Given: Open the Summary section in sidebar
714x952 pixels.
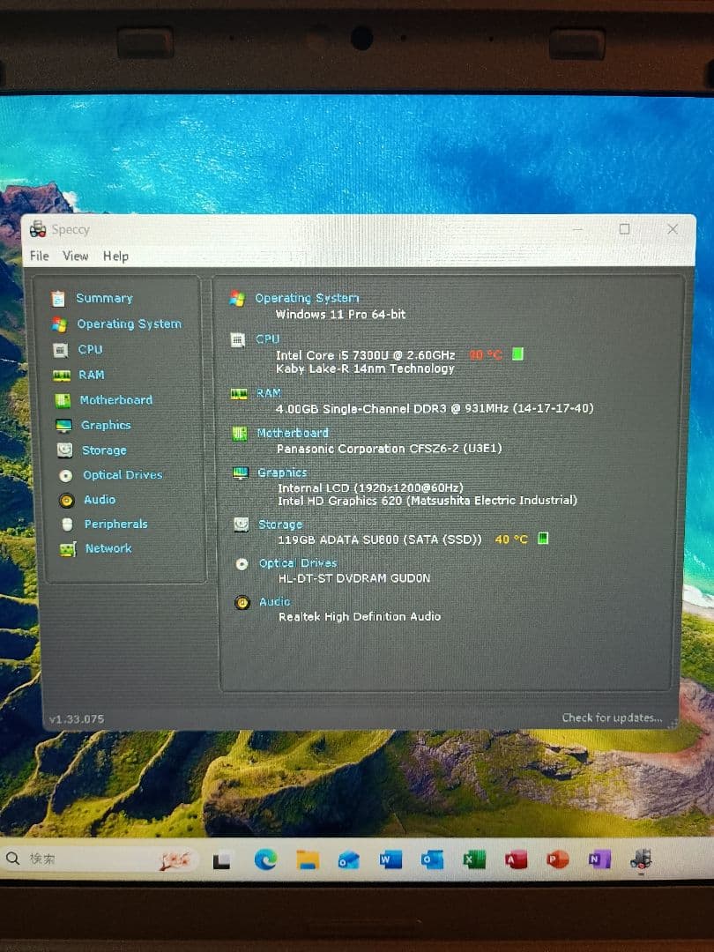Looking at the screenshot, I should (104, 298).
